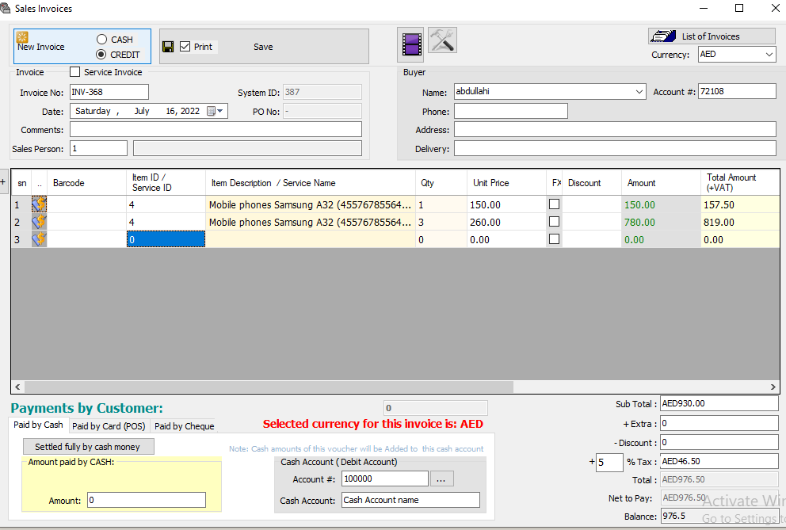Click the lightning bolt icon on row 1
786x530 pixels.
pyautogui.click(x=39, y=204)
